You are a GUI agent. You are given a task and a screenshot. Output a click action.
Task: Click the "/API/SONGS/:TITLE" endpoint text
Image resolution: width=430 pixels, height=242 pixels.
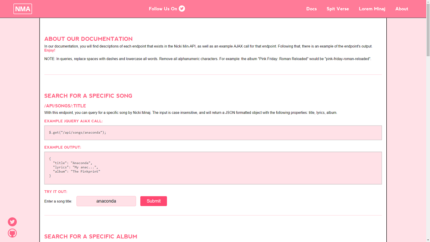click(65, 106)
